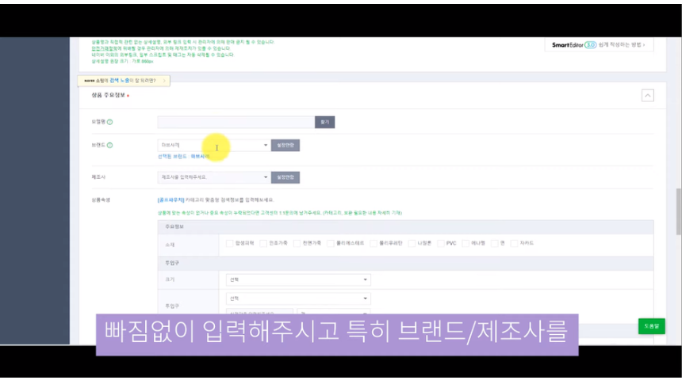Click 설정안함 button next to brand dropdown
Viewport: 682px width, 380px height.
tap(285, 145)
